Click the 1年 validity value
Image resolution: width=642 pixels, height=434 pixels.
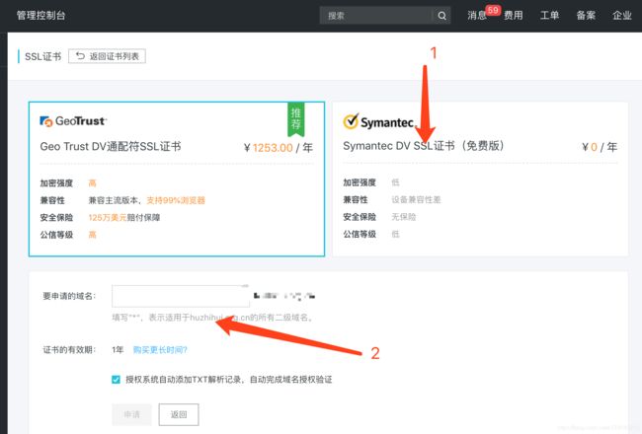pos(118,350)
